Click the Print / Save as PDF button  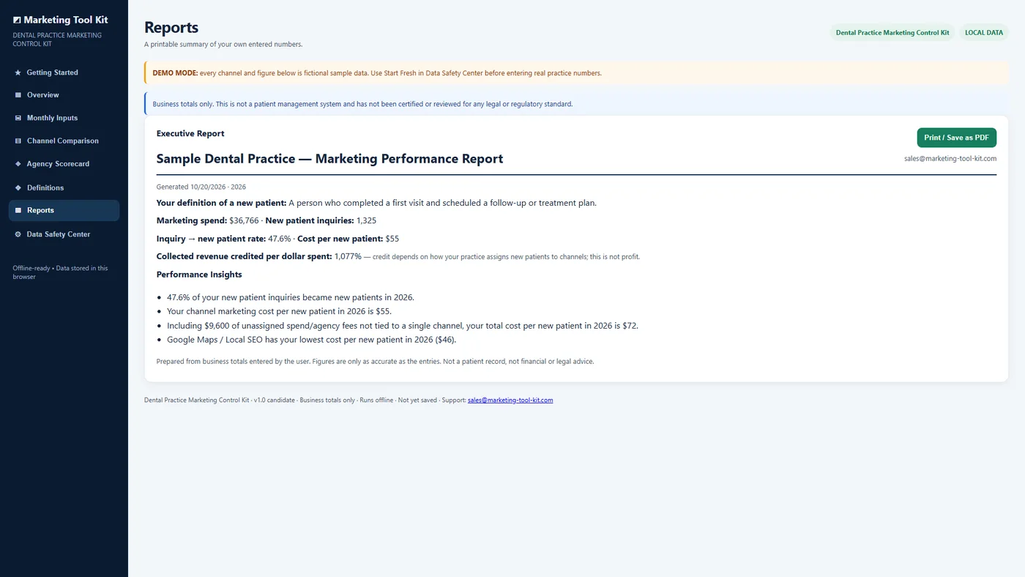tap(956, 138)
